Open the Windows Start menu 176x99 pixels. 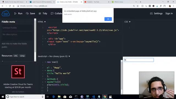[x=3, y=97]
